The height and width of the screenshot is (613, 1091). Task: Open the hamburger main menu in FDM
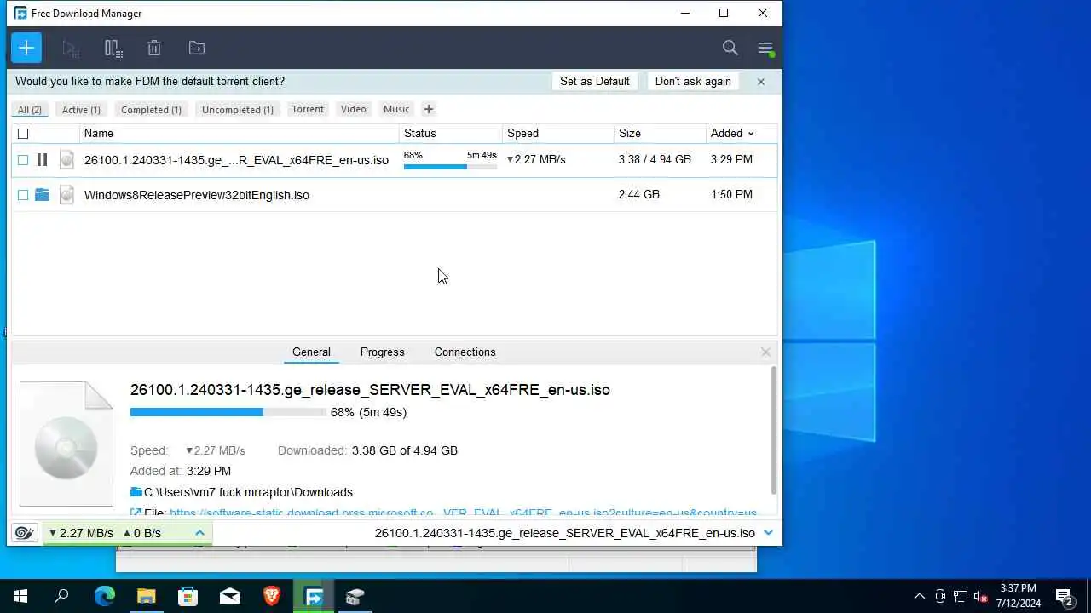765,49
